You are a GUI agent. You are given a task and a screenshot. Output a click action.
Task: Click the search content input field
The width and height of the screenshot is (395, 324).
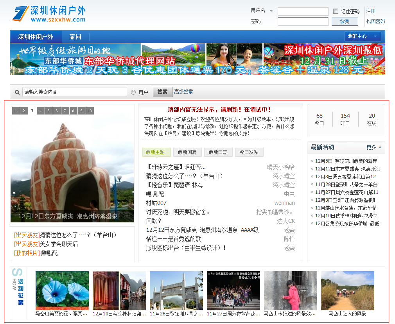click(74, 92)
